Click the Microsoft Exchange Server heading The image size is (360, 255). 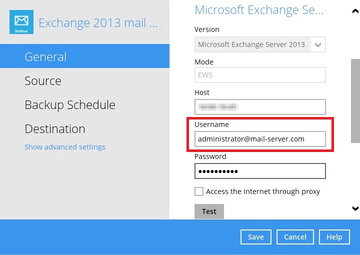[x=259, y=10]
